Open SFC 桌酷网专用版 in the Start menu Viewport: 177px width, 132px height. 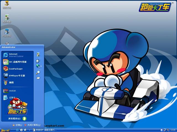[17, 62]
